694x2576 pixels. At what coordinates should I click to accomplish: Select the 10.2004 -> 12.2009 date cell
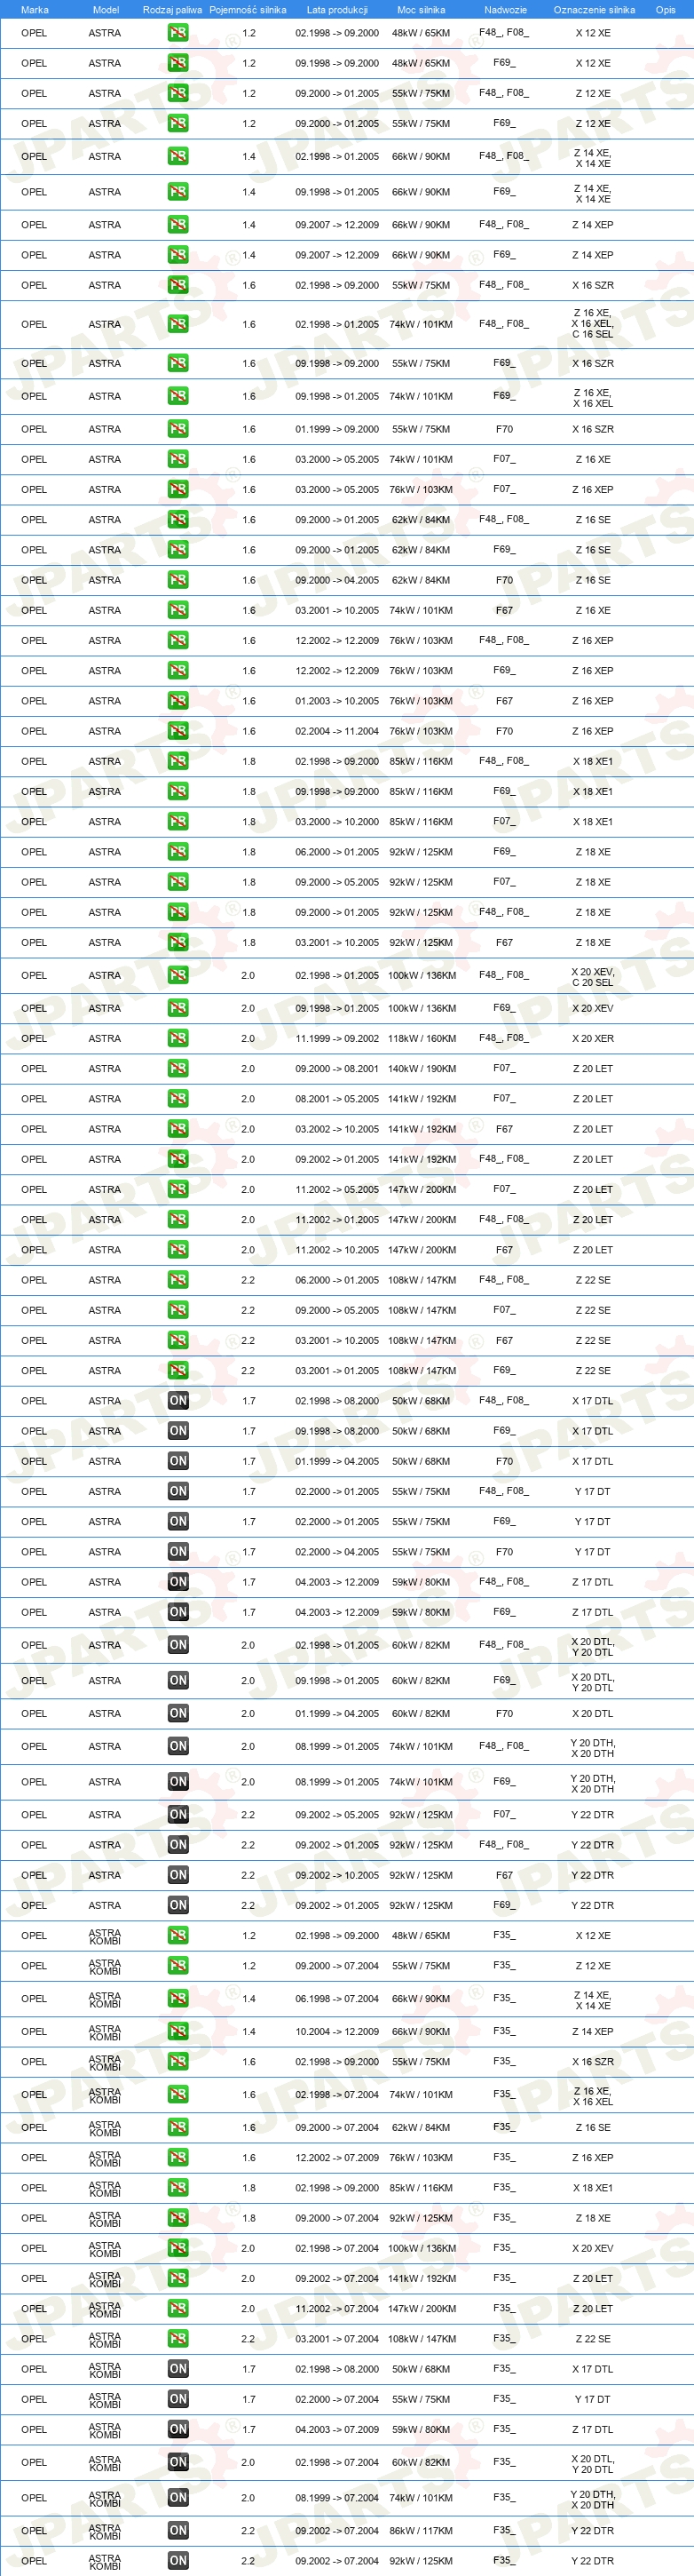pyautogui.click(x=336, y=2032)
